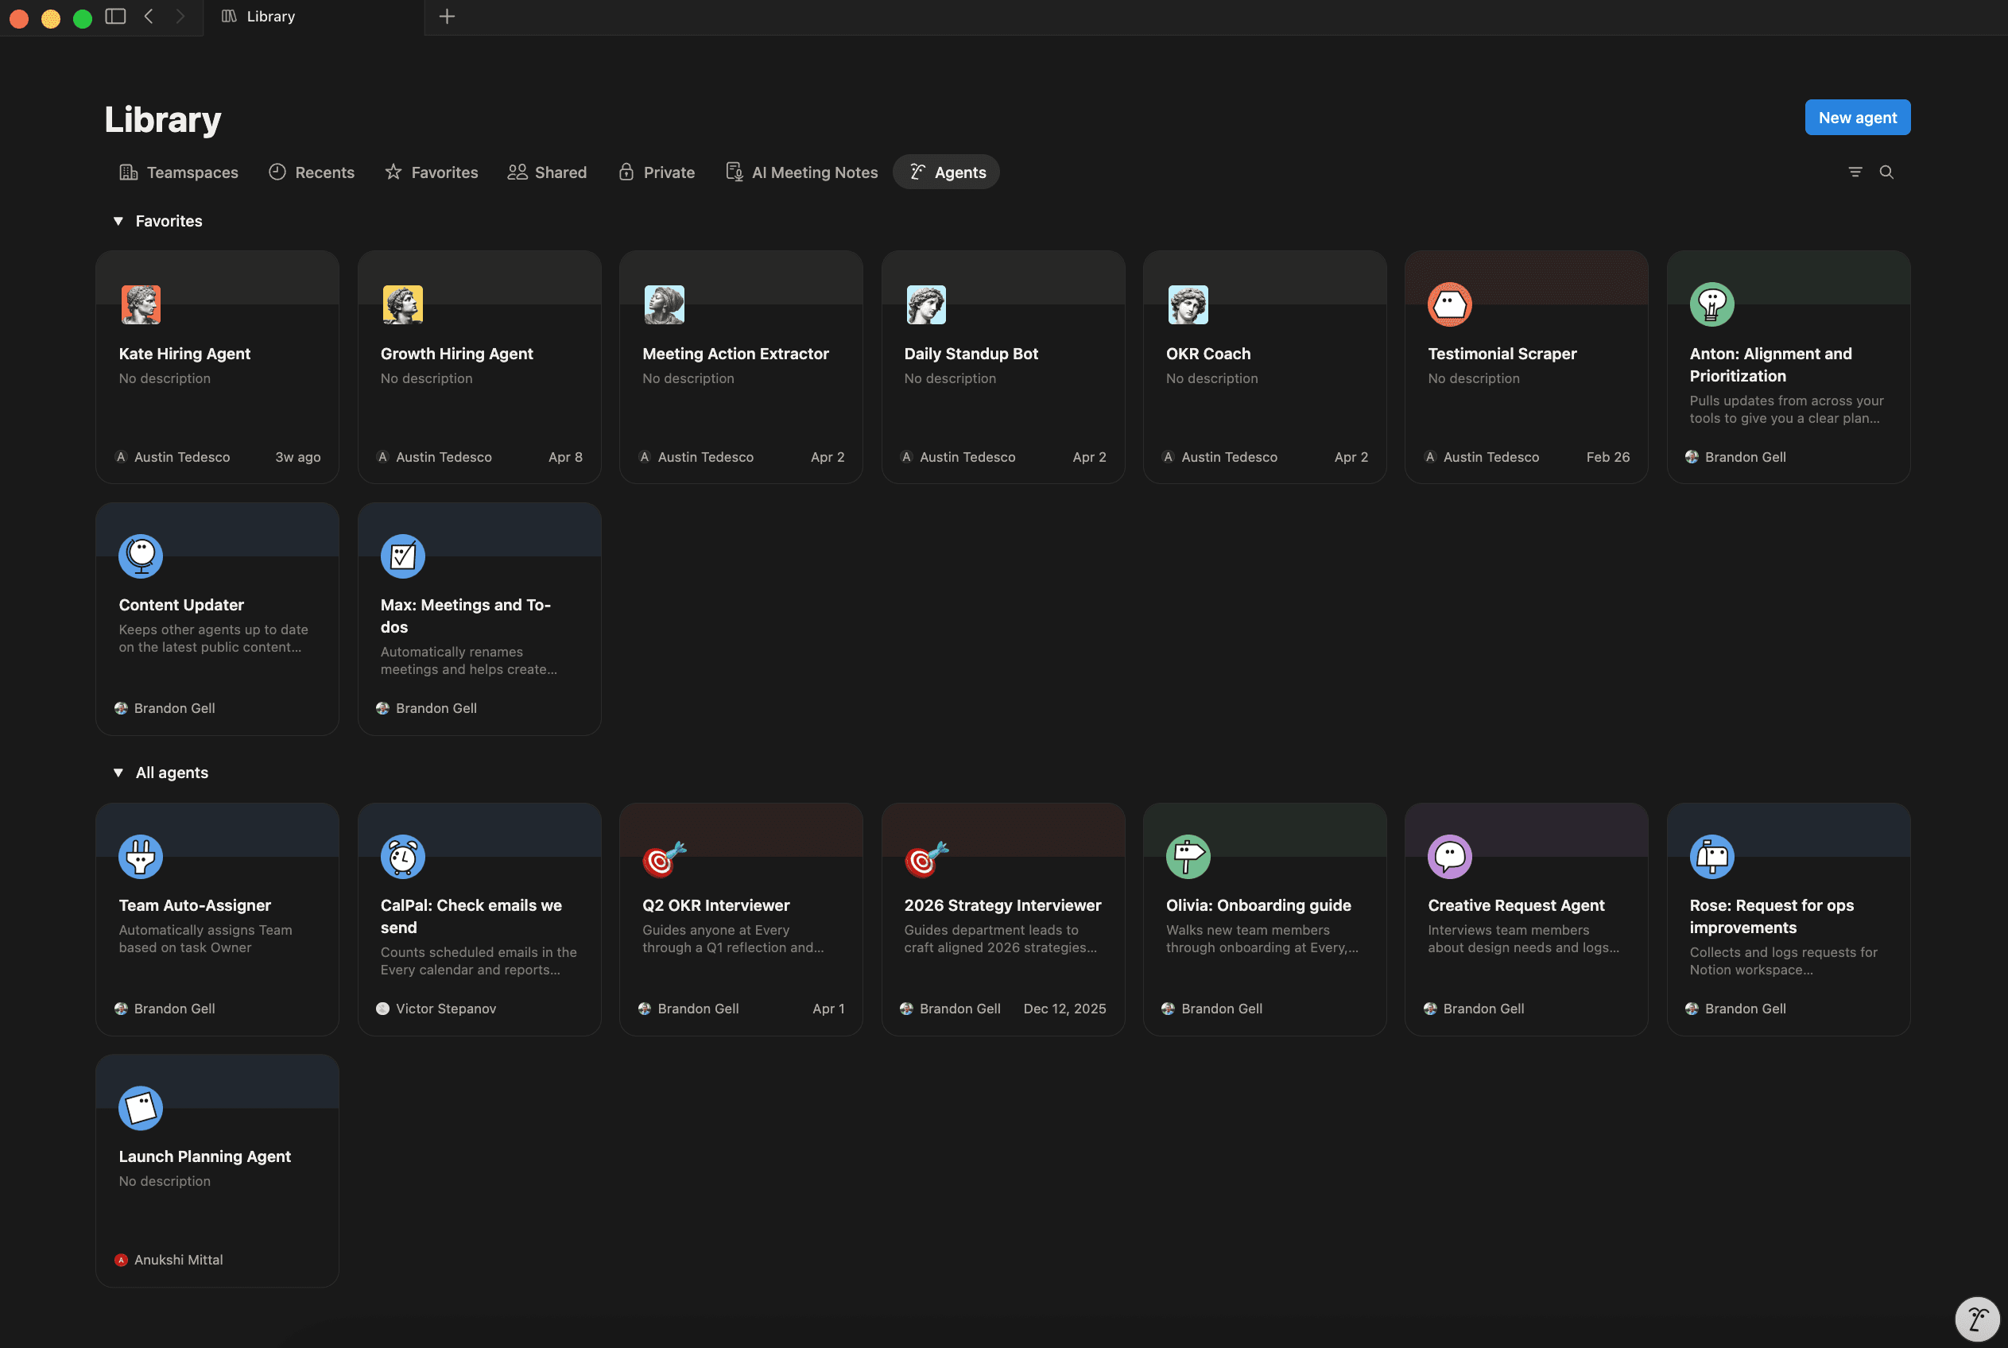This screenshot has height=1348, width=2008.
Task: Open Rose: Request for ops improvements title
Action: coord(1771,916)
